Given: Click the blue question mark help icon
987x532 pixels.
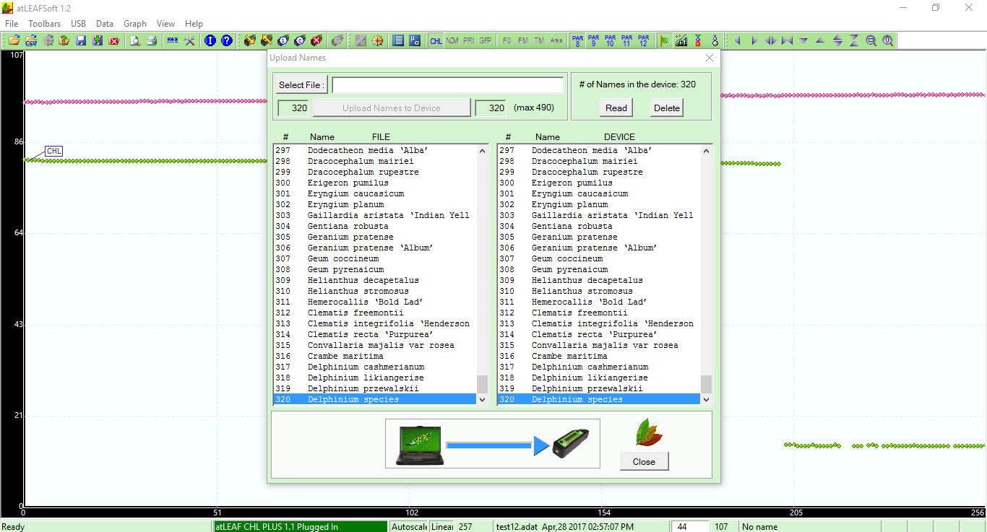Looking at the screenshot, I should [x=227, y=41].
